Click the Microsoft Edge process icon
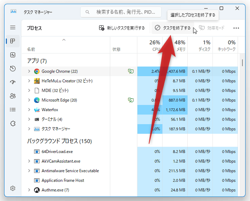Image resolution: width=250 pixels, height=201 pixels. (x=37, y=100)
